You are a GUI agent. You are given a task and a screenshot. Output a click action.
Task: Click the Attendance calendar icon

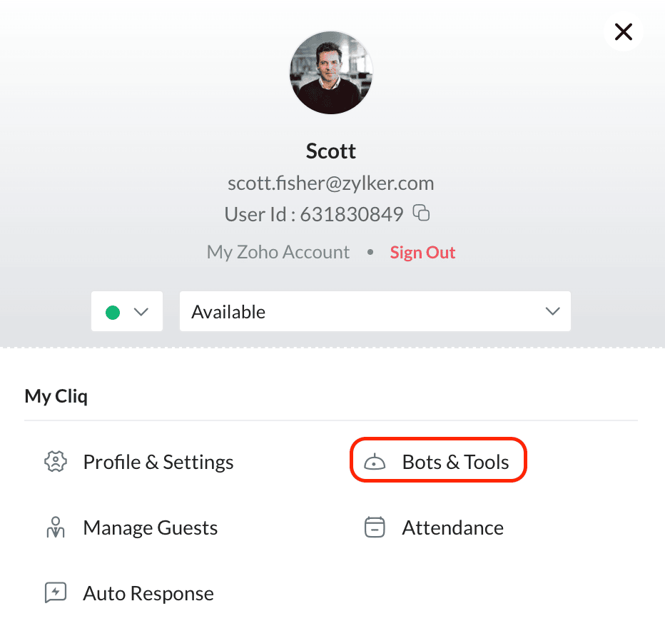point(375,528)
